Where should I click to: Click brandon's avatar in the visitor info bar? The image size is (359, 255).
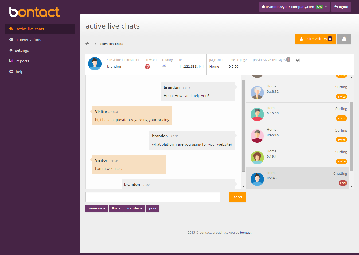(x=95, y=64)
